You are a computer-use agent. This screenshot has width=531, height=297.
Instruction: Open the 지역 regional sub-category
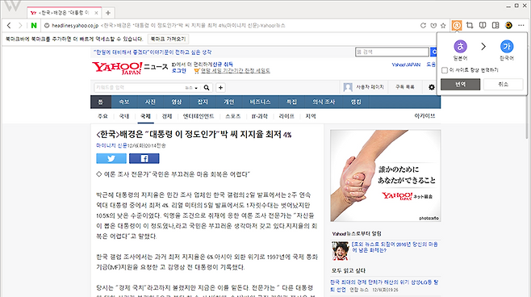(311, 116)
